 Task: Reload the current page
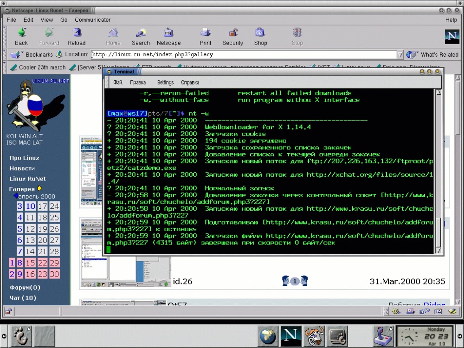pyautogui.click(x=77, y=36)
